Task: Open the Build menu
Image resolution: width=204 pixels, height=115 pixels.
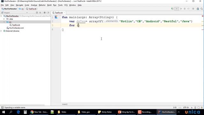Action: pyautogui.click(x=49, y=5)
